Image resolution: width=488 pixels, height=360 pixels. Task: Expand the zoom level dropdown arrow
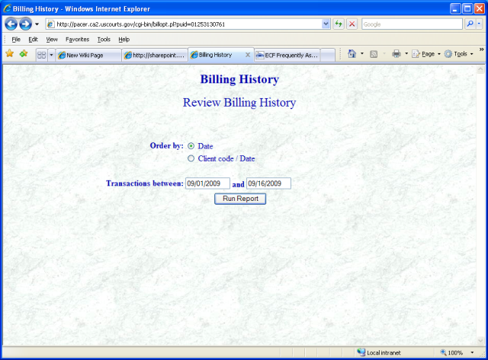click(472, 352)
